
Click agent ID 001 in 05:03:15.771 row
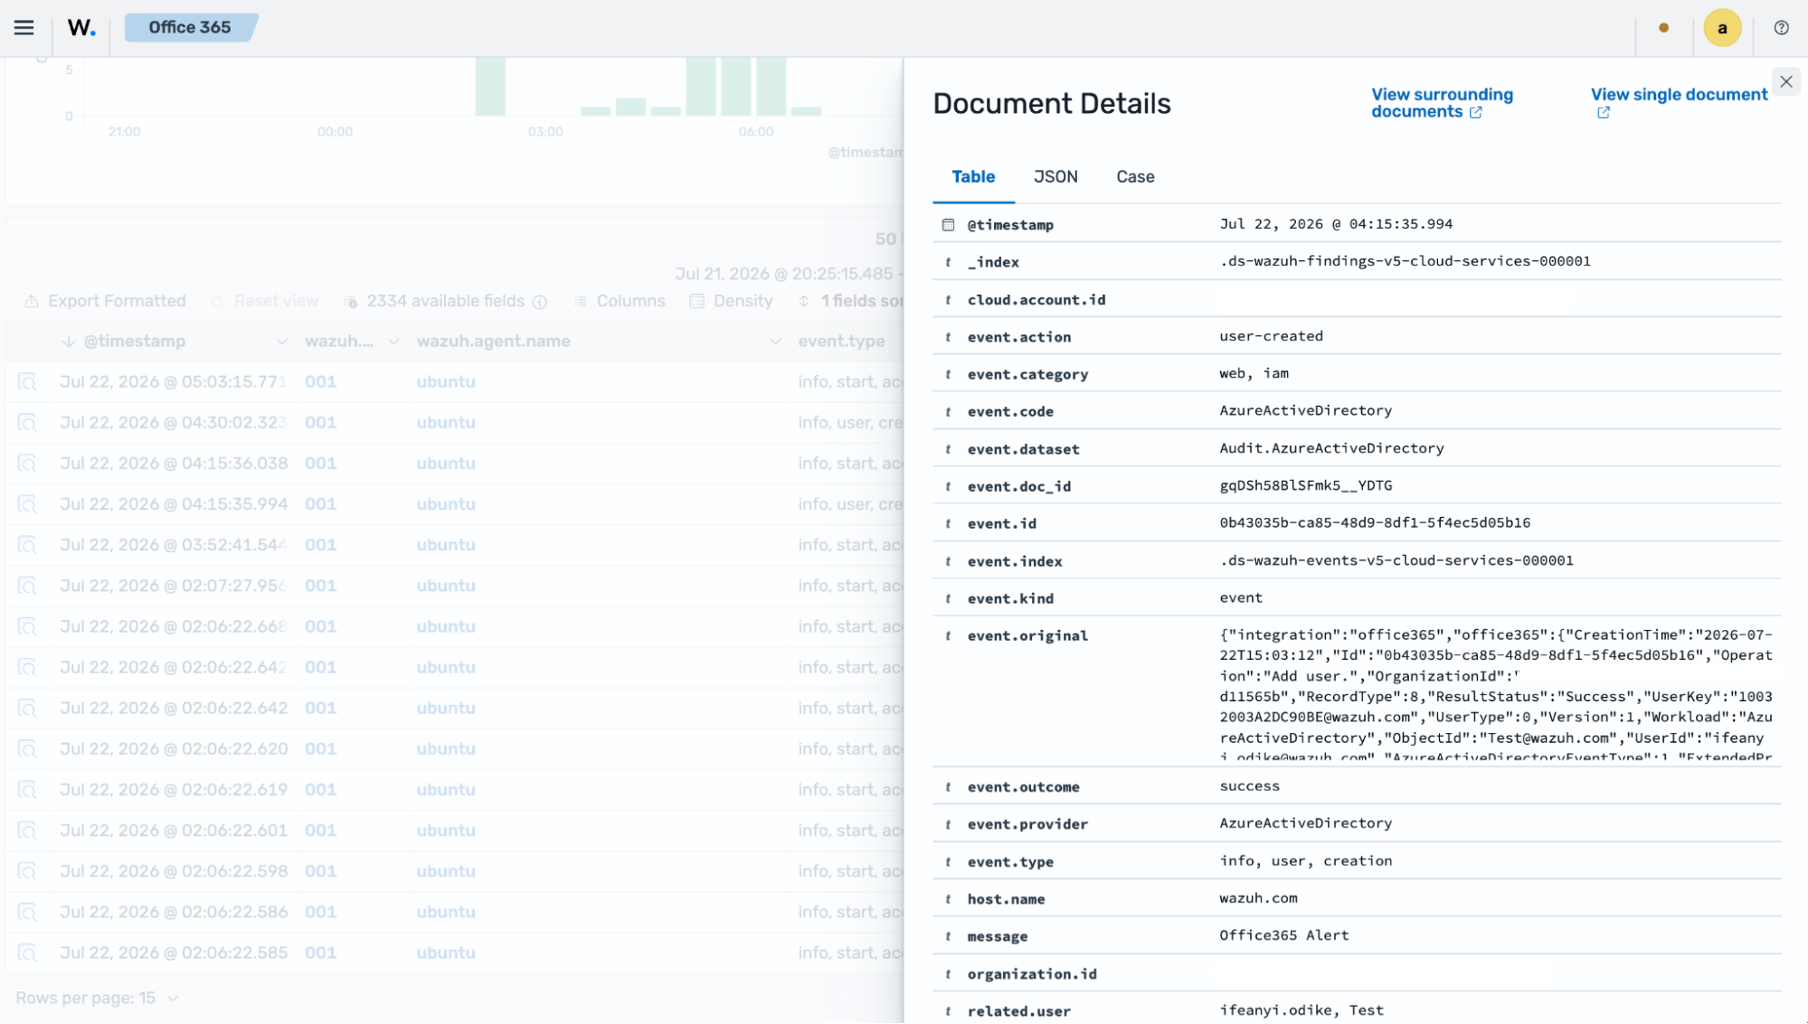click(x=320, y=382)
